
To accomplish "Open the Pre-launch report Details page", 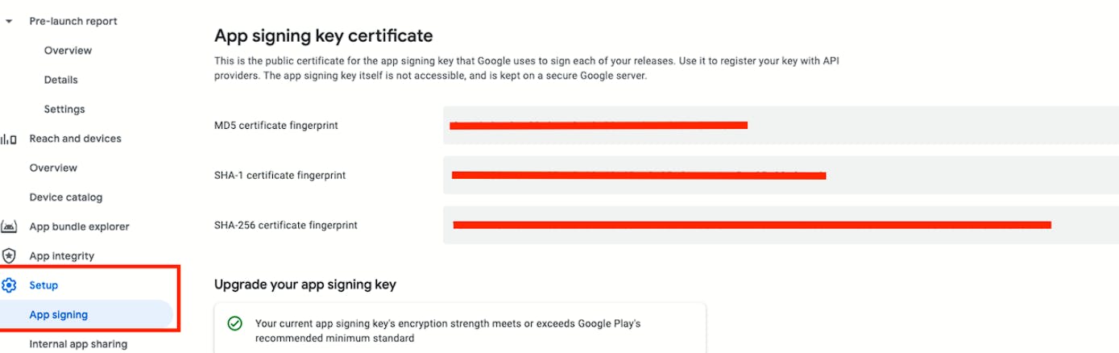I will click(x=61, y=80).
